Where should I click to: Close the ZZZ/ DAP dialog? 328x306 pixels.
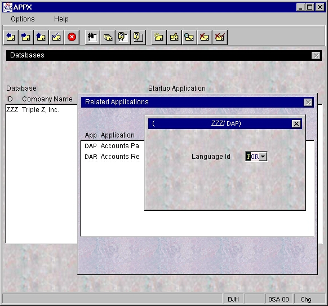(x=296, y=123)
